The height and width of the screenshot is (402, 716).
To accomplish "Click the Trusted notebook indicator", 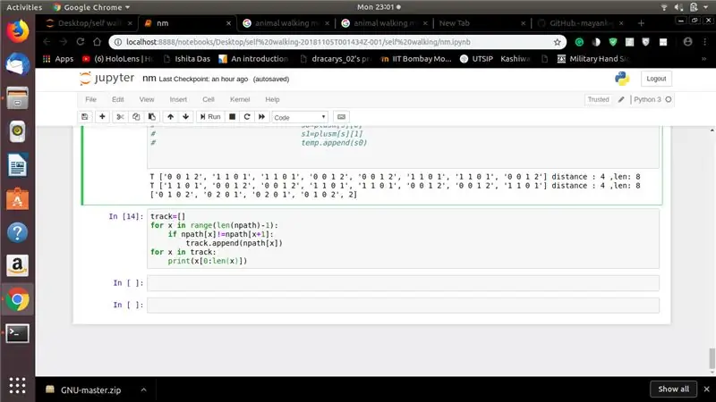I will point(598,99).
